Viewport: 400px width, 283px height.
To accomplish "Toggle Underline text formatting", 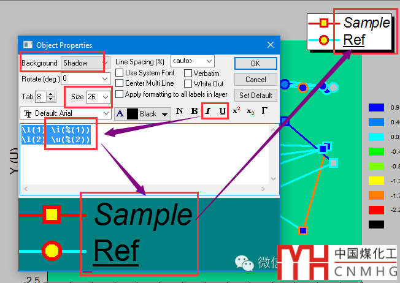I will point(221,111).
